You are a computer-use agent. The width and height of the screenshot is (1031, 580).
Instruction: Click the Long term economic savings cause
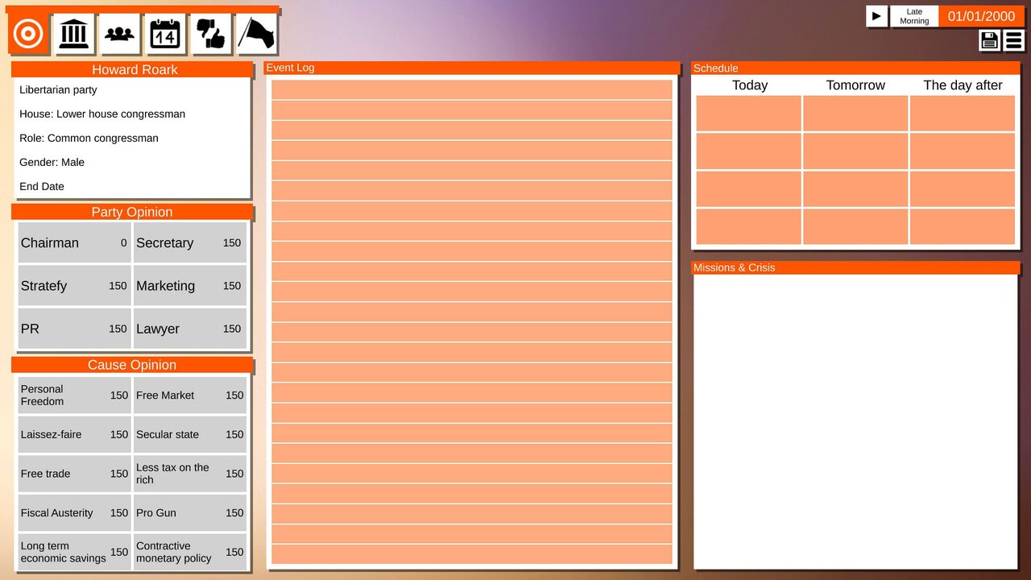74,552
